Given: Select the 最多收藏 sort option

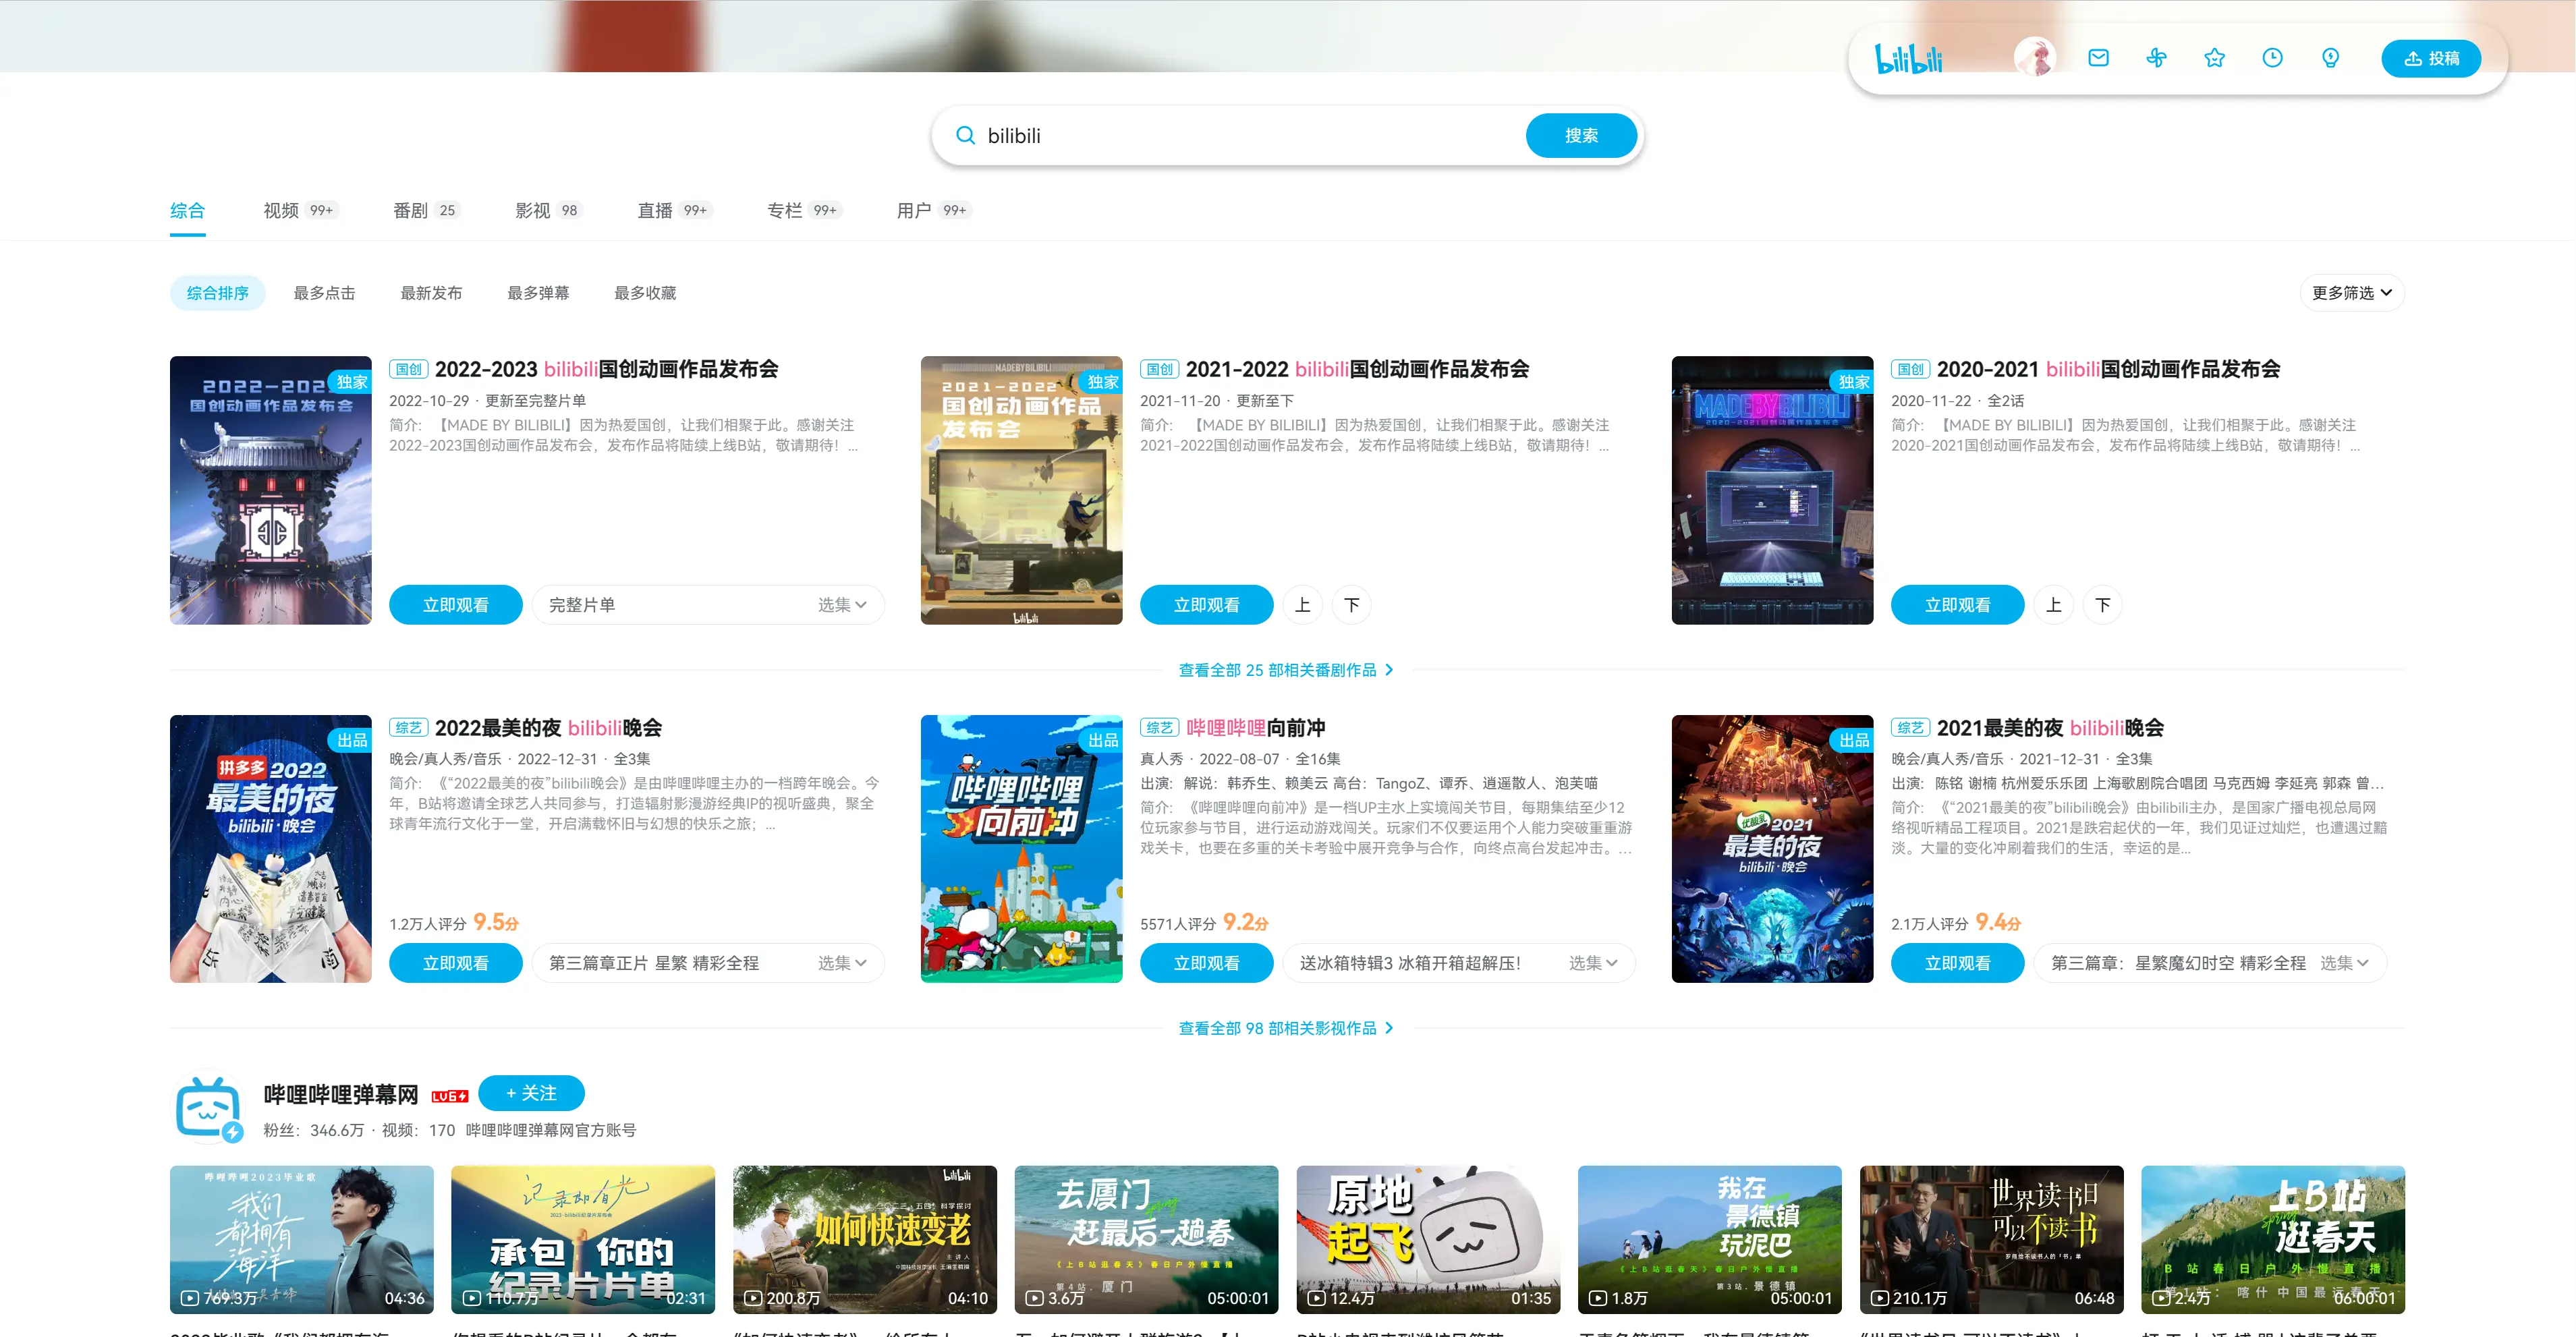Looking at the screenshot, I should point(645,293).
